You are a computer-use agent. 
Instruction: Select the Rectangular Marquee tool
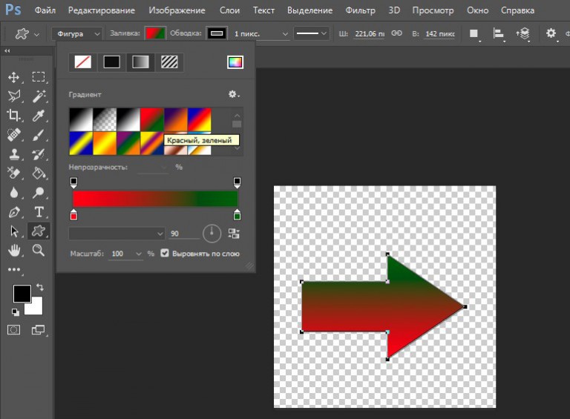[x=39, y=77]
